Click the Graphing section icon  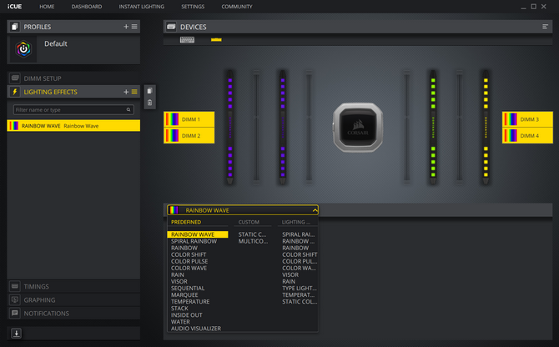pyautogui.click(x=15, y=300)
